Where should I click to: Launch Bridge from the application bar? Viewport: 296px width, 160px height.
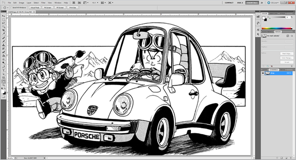click(x=74, y=3)
